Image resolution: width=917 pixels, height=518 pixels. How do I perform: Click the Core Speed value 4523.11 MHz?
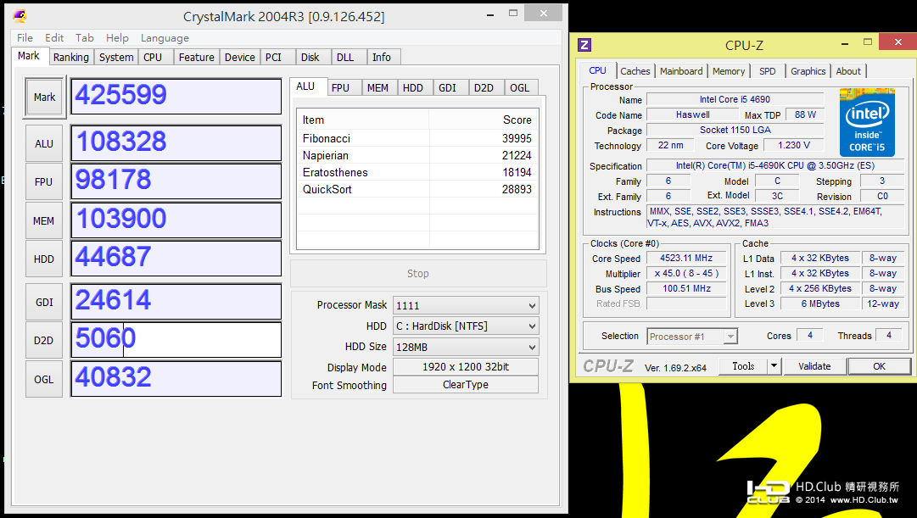coord(686,258)
